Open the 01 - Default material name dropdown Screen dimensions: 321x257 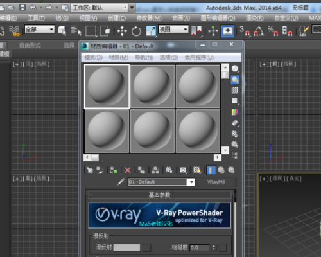point(191,182)
